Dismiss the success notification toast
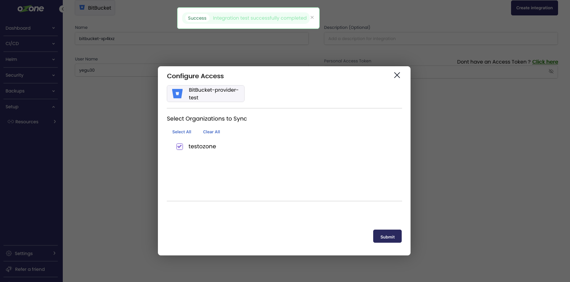Screen dimensions: 570x282 pyautogui.click(x=312, y=17)
